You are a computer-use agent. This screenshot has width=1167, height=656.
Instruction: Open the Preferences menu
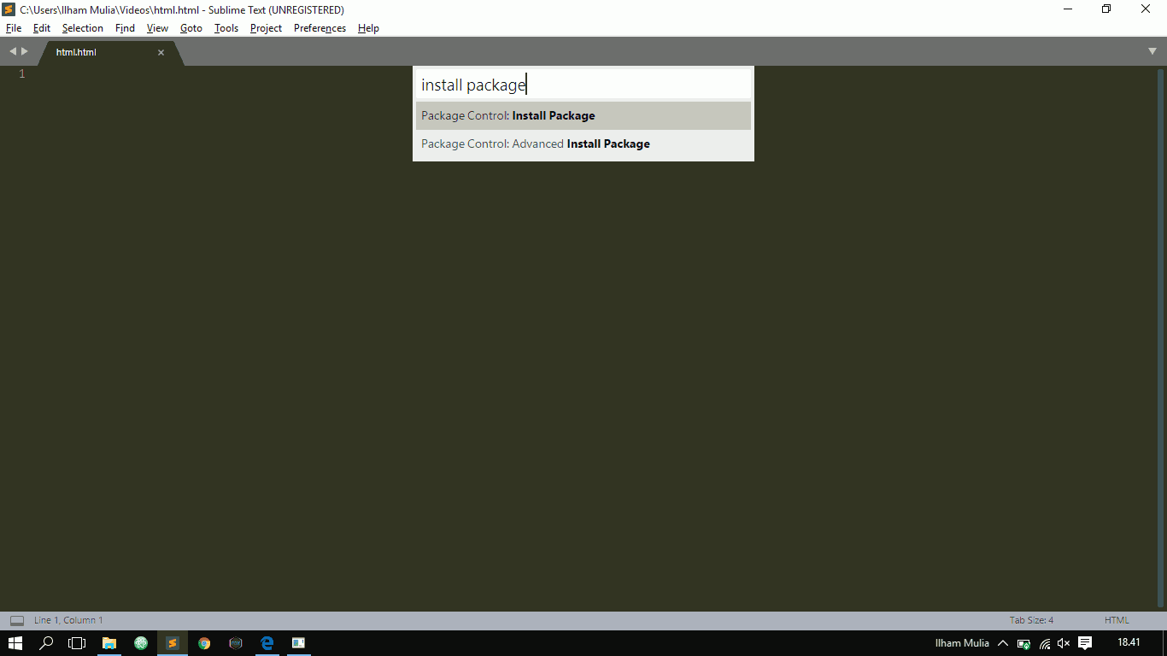(320, 28)
